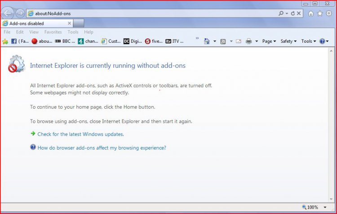Refresh the page with the reload icon

(x=293, y=13)
